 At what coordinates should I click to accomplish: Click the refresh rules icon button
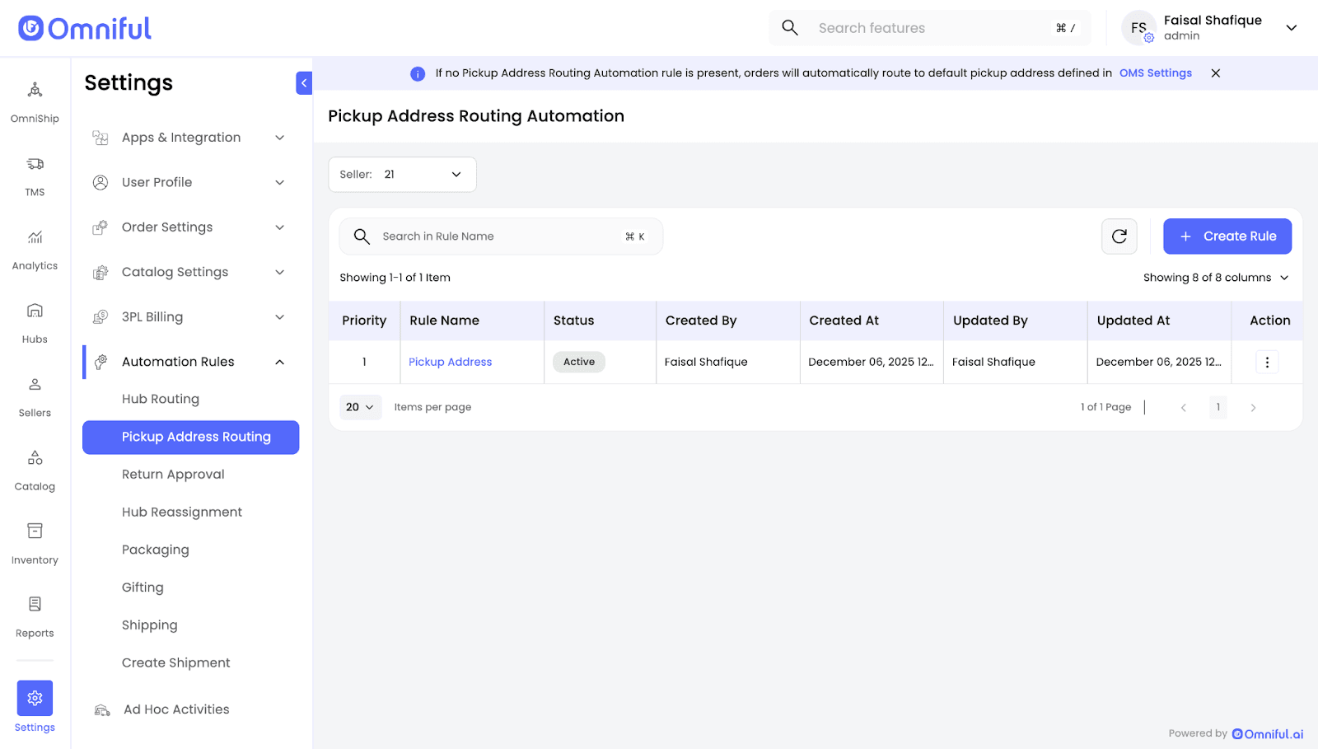click(x=1119, y=236)
